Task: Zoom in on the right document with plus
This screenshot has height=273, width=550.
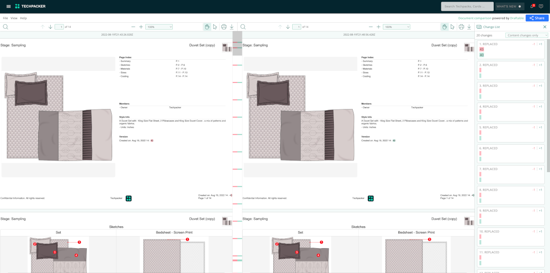Action: click(x=379, y=27)
